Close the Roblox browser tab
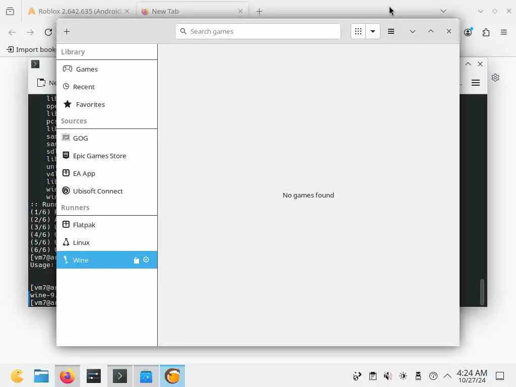The width and height of the screenshot is (516, 387). (x=127, y=11)
